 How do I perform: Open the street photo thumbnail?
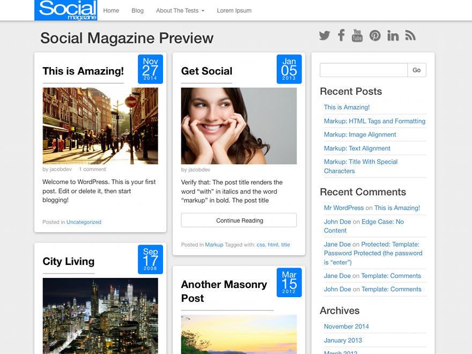pyautogui.click(x=100, y=126)
